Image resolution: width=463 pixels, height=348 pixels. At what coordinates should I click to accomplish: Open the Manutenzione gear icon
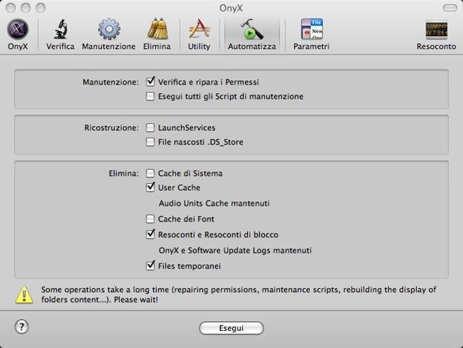click(109, 29)
